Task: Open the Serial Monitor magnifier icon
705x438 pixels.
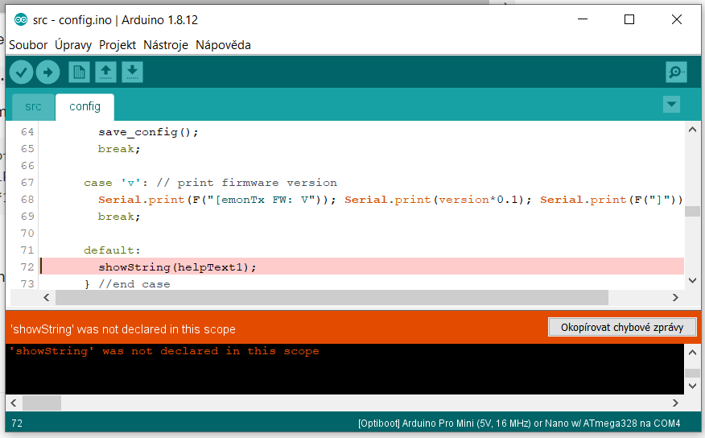Action: pos(676,72)
